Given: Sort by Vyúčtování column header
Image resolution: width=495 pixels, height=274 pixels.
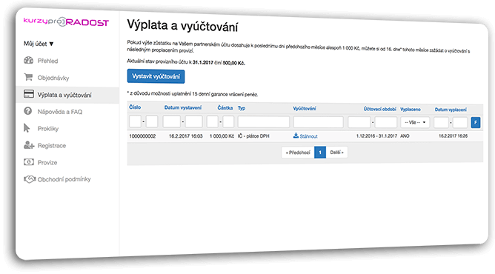Looking at the screenshot, I should coord(305,108).
